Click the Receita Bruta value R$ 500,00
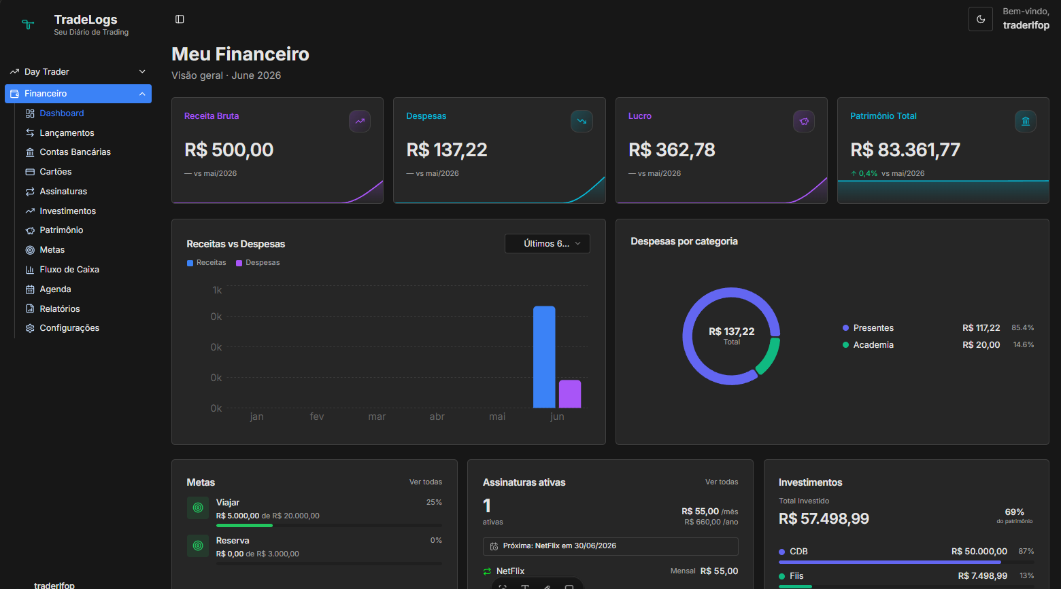The width and height of the screenshot is (1061, 589). tap(229, 149)
